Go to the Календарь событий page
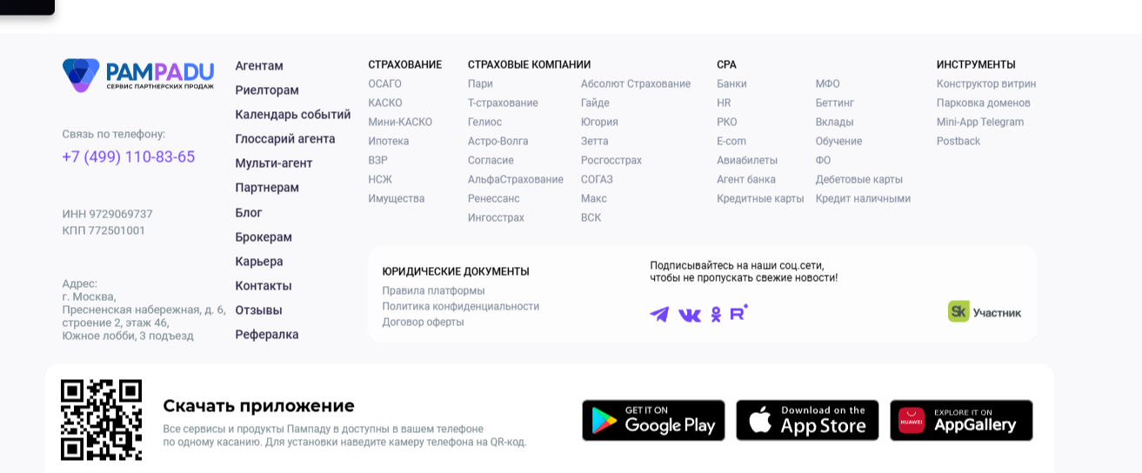Screen dimensions: 1142x473 [x=293, y=115]
